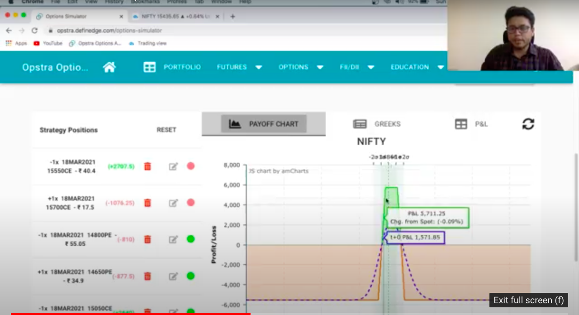Click the browser address bar URL

109,31
